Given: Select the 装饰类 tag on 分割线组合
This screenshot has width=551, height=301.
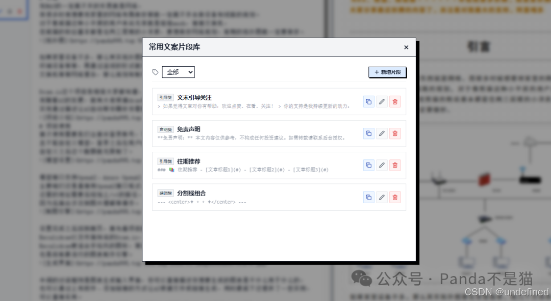Looking at the screenshot, I should coord(165,193).
